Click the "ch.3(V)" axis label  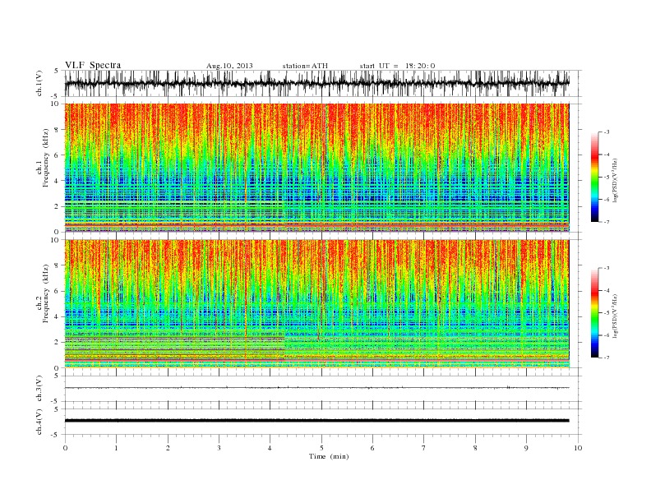[39, 389]
